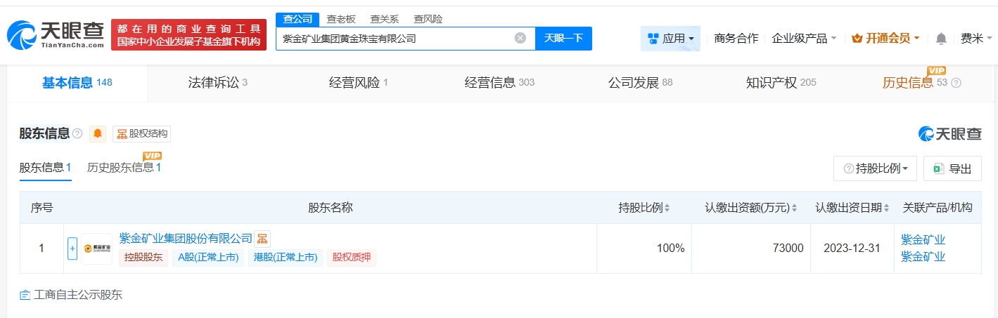
Task: Toggle sort on 持股比例 column header
Action: 667,208
